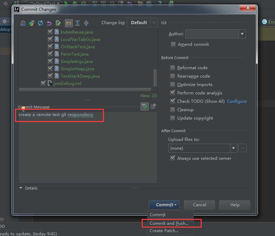Select the LocalVarTabGc.java file name
The height and width of the screenshot is (236, 275).
[x=80, y=40]
